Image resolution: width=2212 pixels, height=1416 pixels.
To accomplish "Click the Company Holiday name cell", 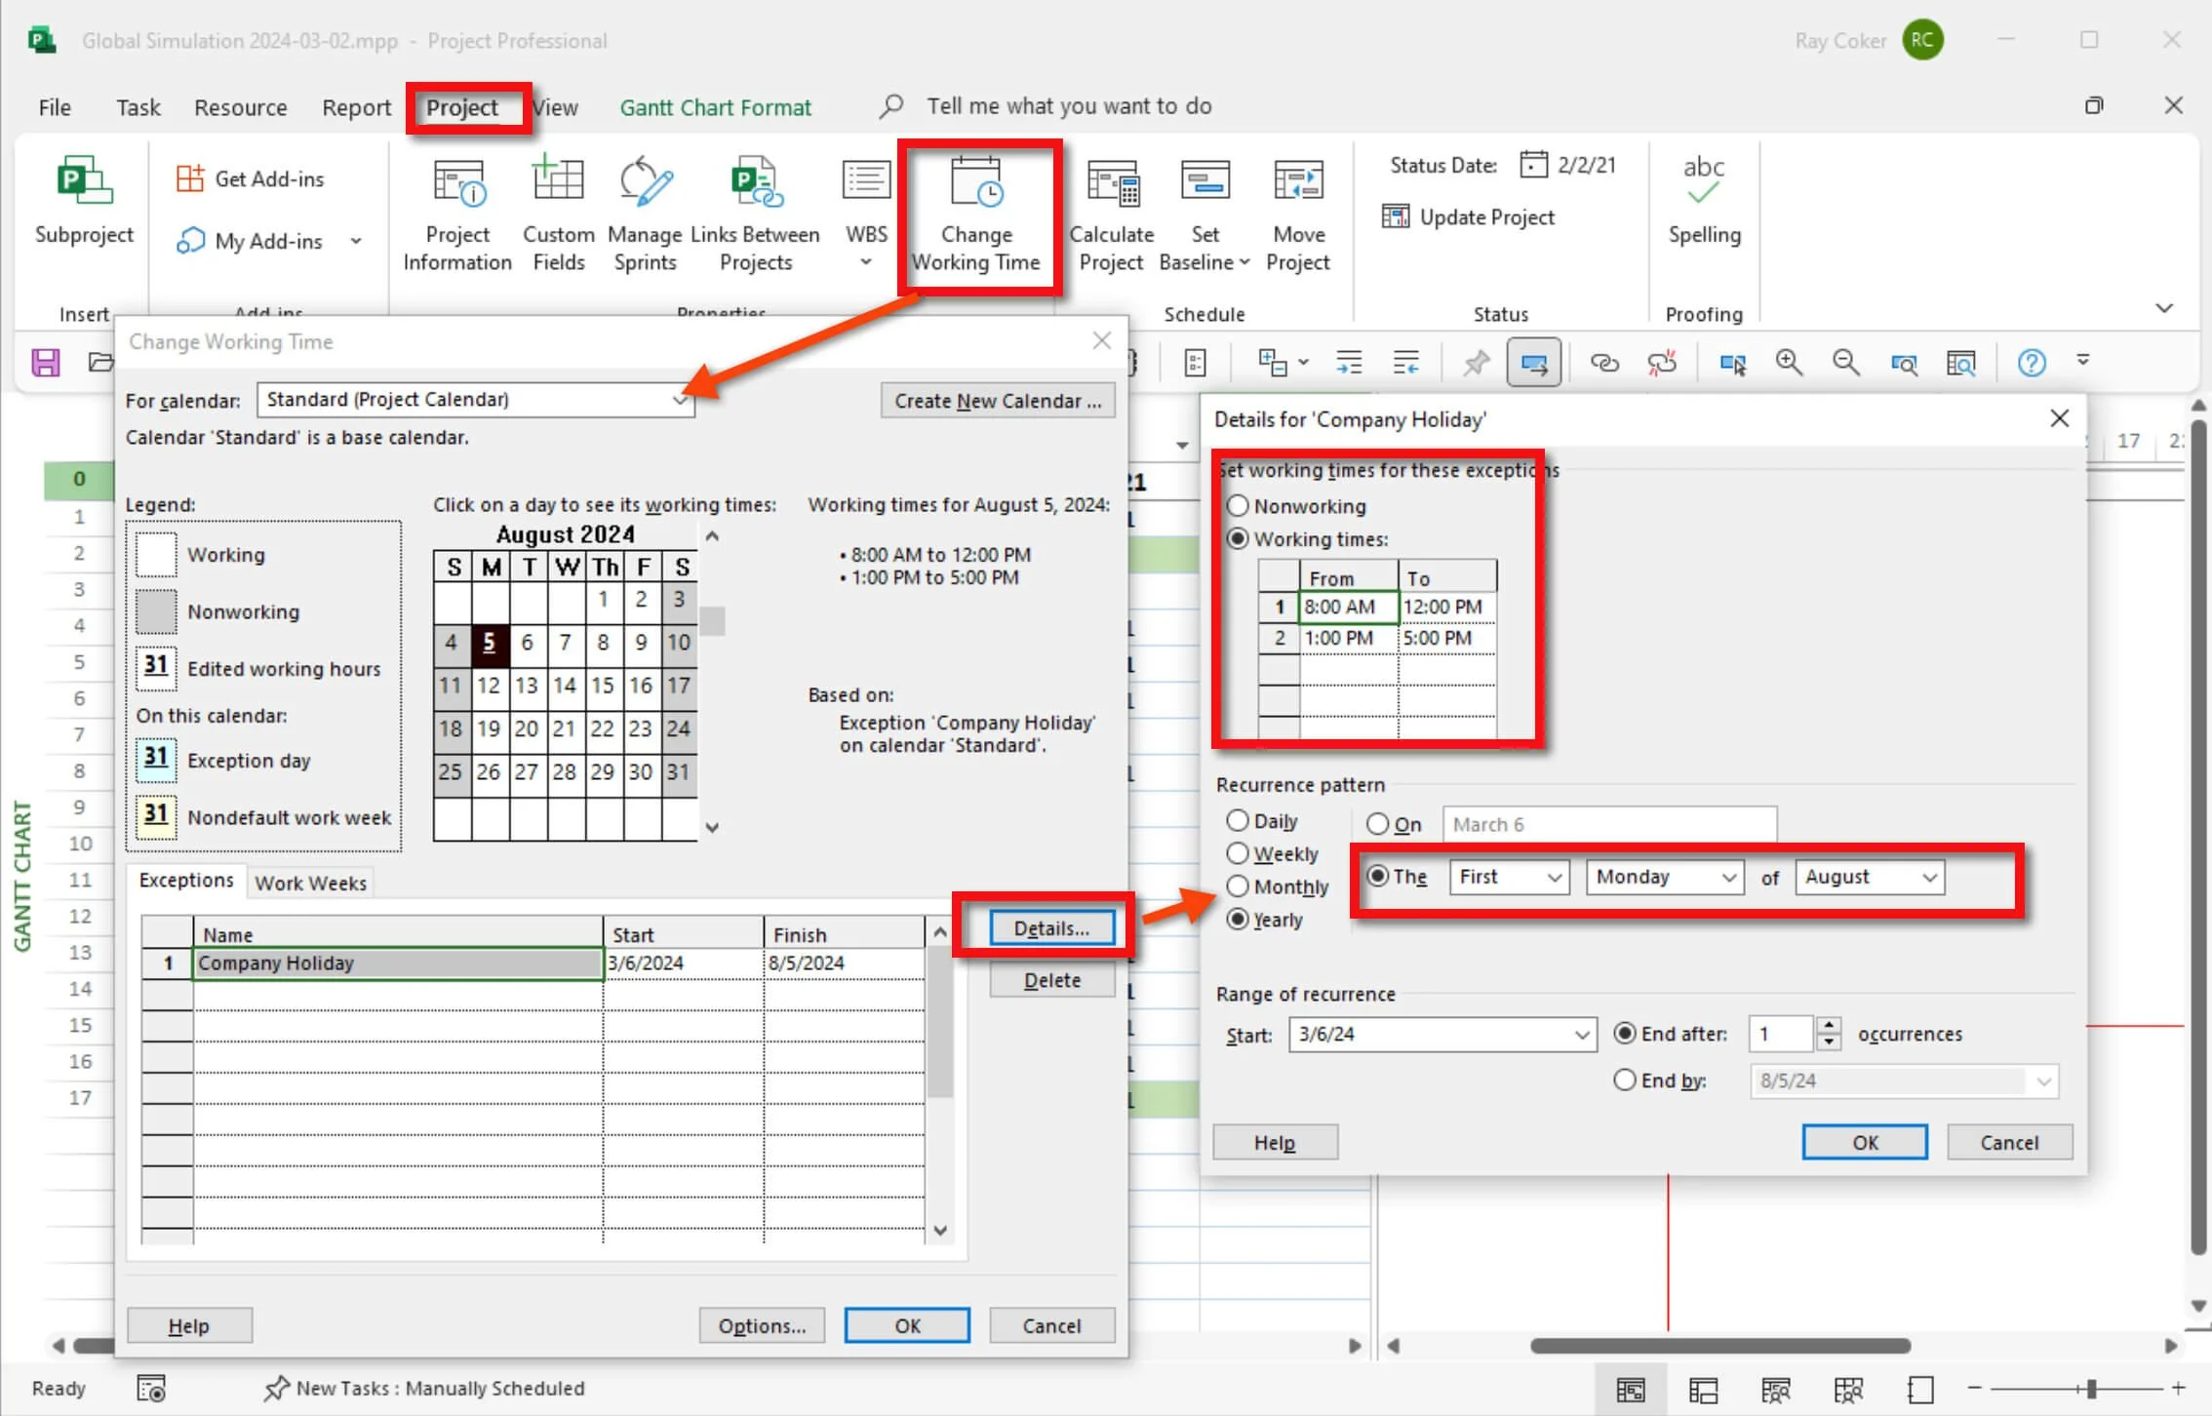I will tap(398, 963).
